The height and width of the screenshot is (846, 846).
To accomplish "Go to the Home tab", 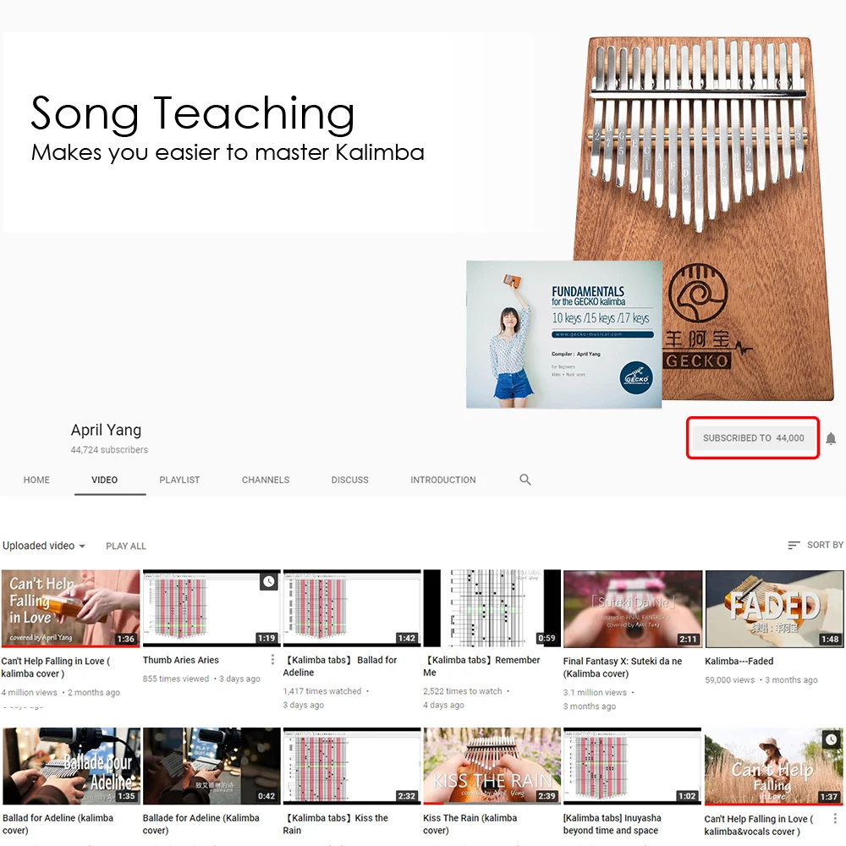I will 36,480.
